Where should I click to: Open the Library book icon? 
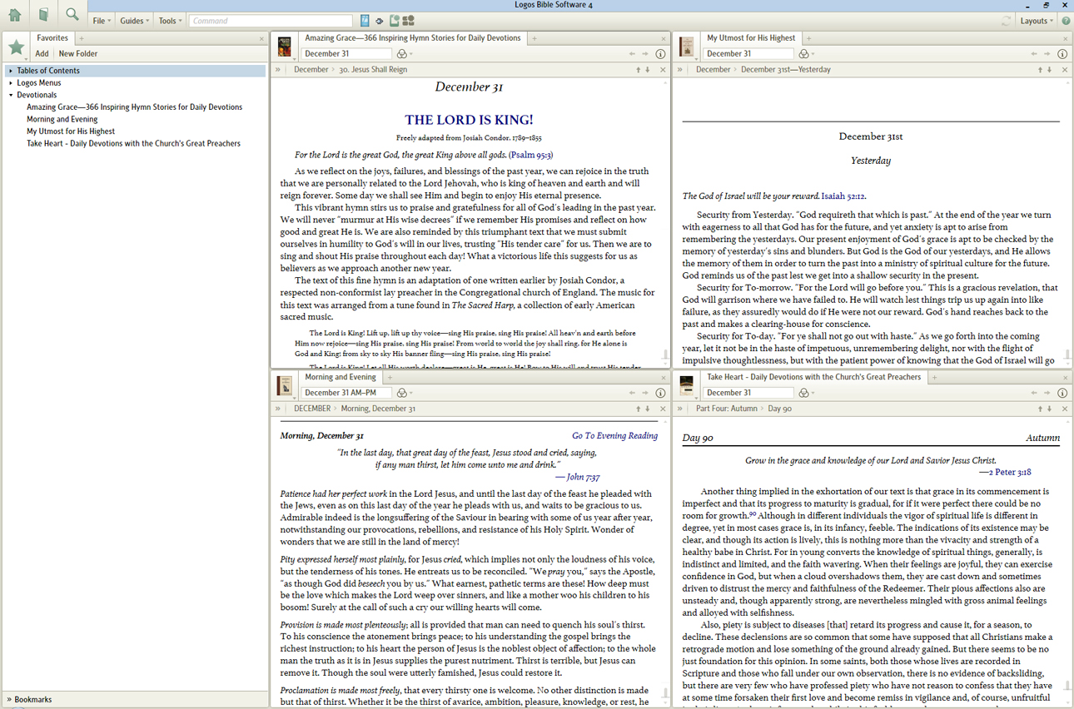43,16
